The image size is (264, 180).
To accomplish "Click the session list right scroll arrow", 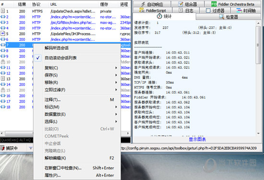I will [x=128, y=133].
